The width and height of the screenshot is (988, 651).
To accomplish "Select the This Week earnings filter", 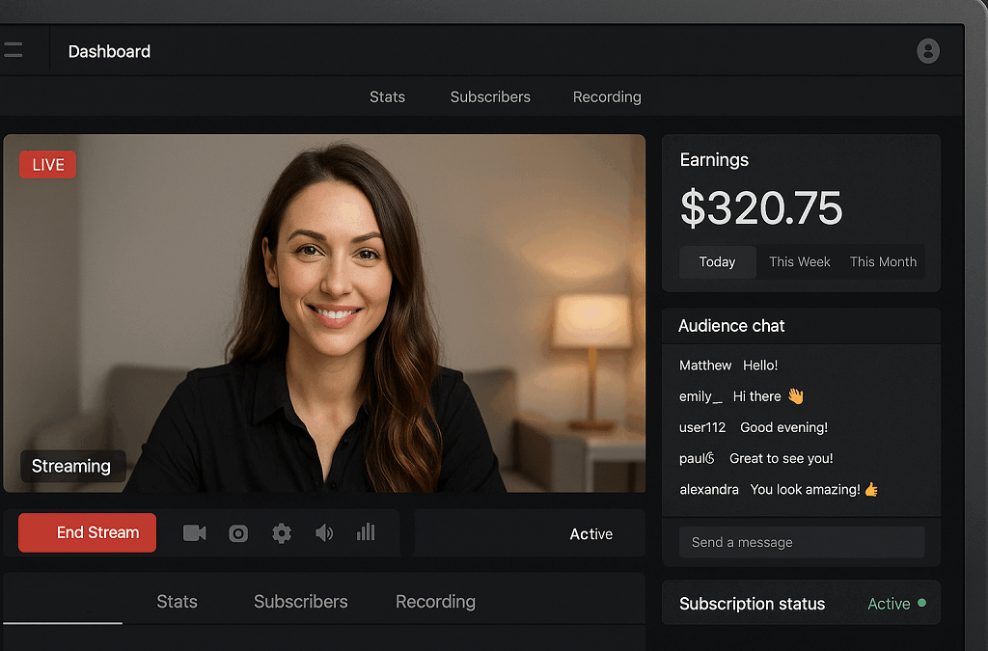I will point(799,261).
